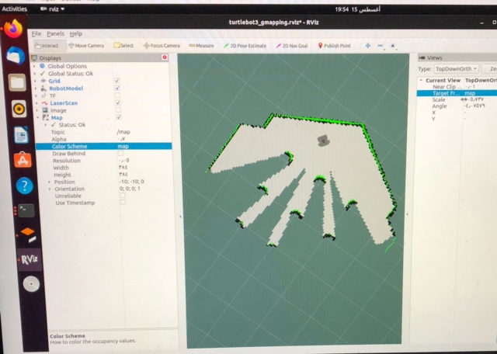Set a 2D Nav Goal
The height and width of the screenshot is (354, 497).
coord(292,46)
